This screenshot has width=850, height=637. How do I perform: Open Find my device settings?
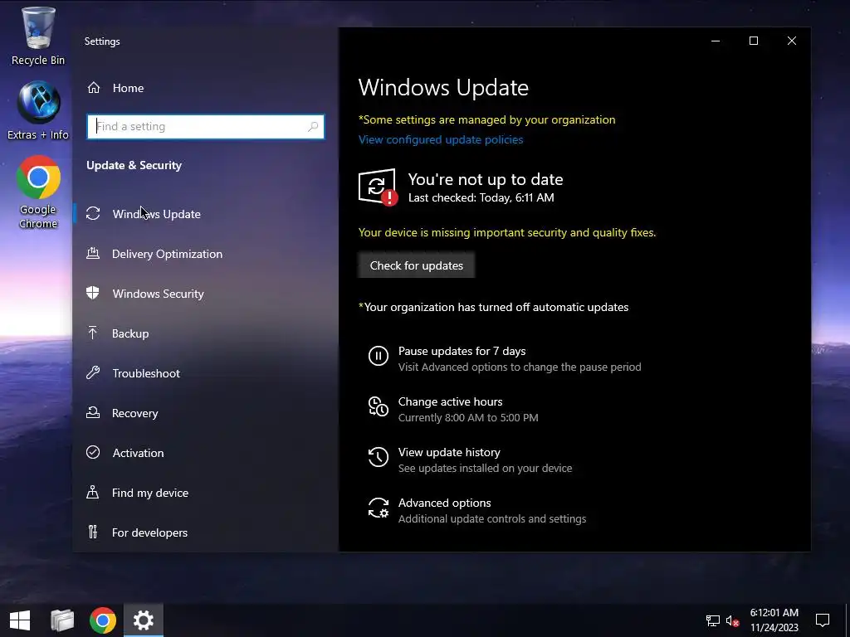pos(206,493)
